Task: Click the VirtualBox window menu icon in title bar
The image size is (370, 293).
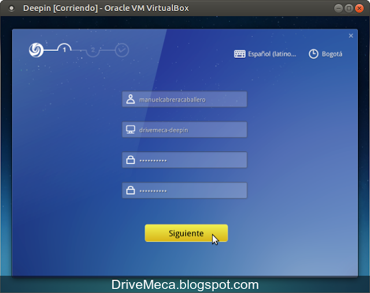Action: (12, 9)
